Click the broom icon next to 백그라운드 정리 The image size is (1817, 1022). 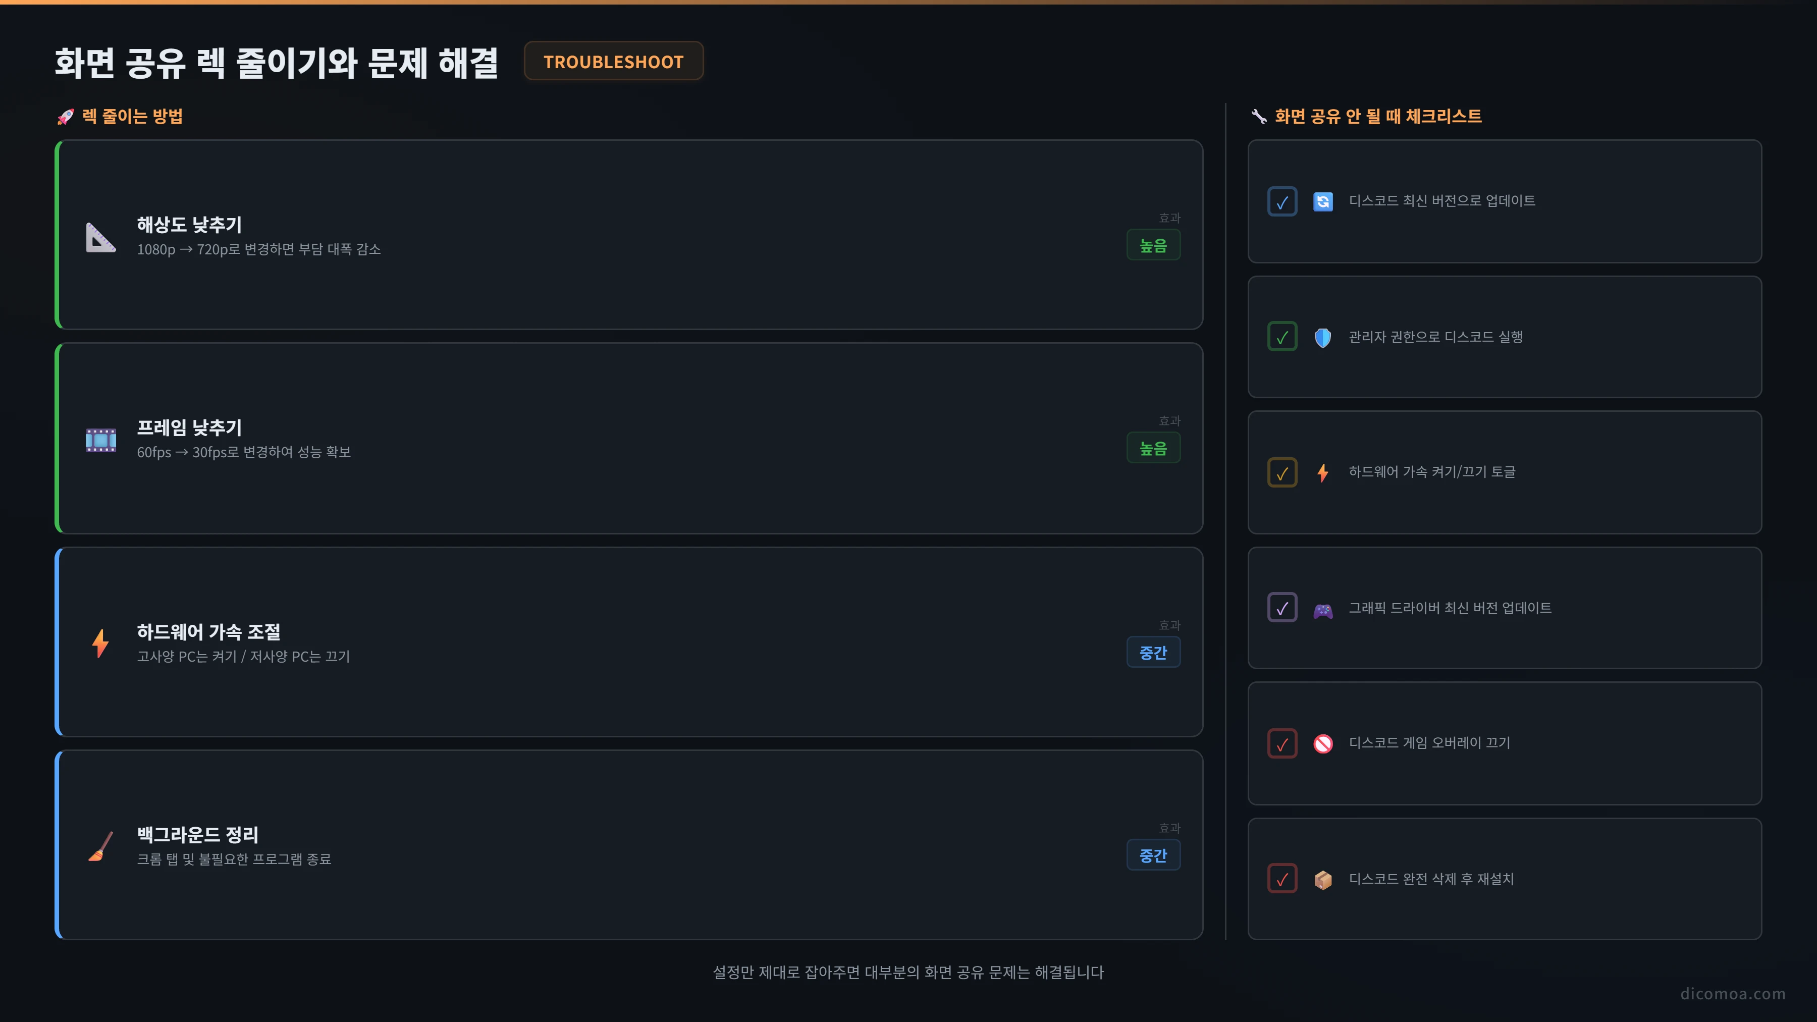click(101, 846)
